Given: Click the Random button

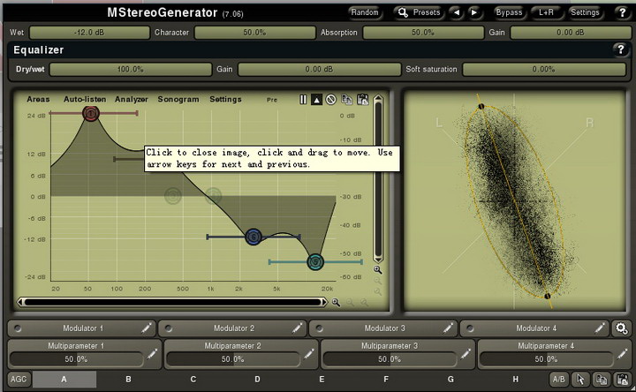Looking at the screenshot, I should 365,12.
